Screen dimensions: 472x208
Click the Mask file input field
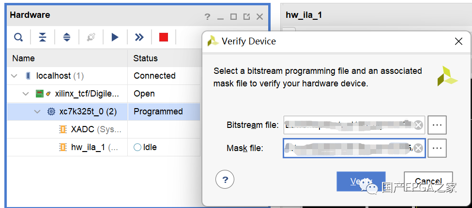[x=348, y=148]
